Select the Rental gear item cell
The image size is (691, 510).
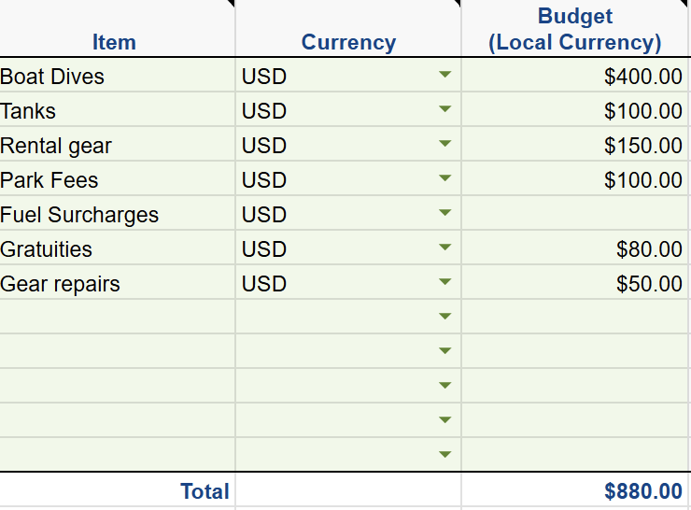pyautogui.click(x=117, y=145)
